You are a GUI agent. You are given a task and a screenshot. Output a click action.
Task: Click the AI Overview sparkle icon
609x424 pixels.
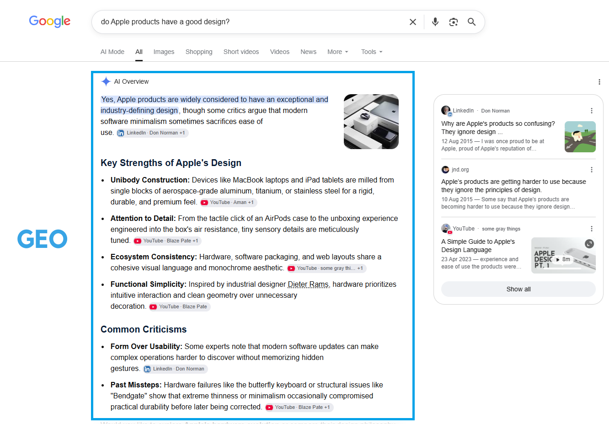click(106, 81)
